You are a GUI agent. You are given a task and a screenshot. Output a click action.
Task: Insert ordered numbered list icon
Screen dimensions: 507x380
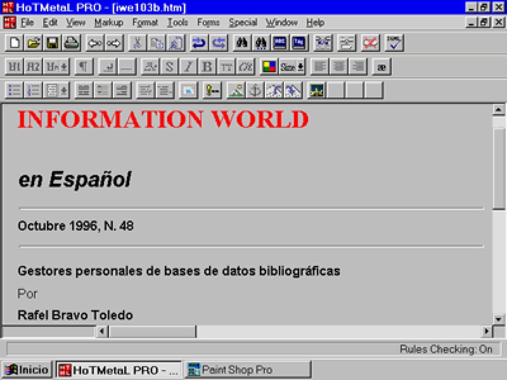point(33,90)
